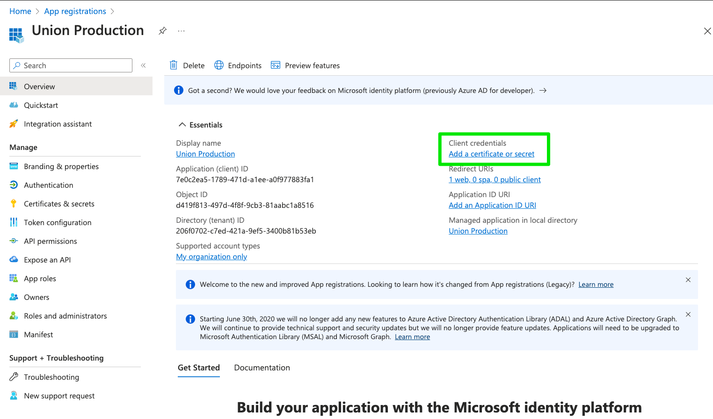Image resolution: width=713 pixels, height=419 pixels.
Task: Open Preview features
Action: click(306, 65)
